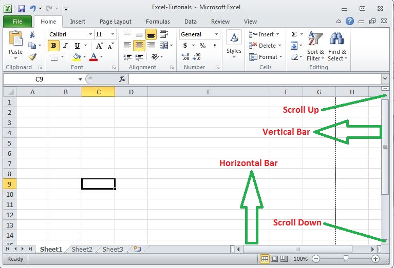Switch to Normal view in status bar
394x268 pixels.
point(265,259)
